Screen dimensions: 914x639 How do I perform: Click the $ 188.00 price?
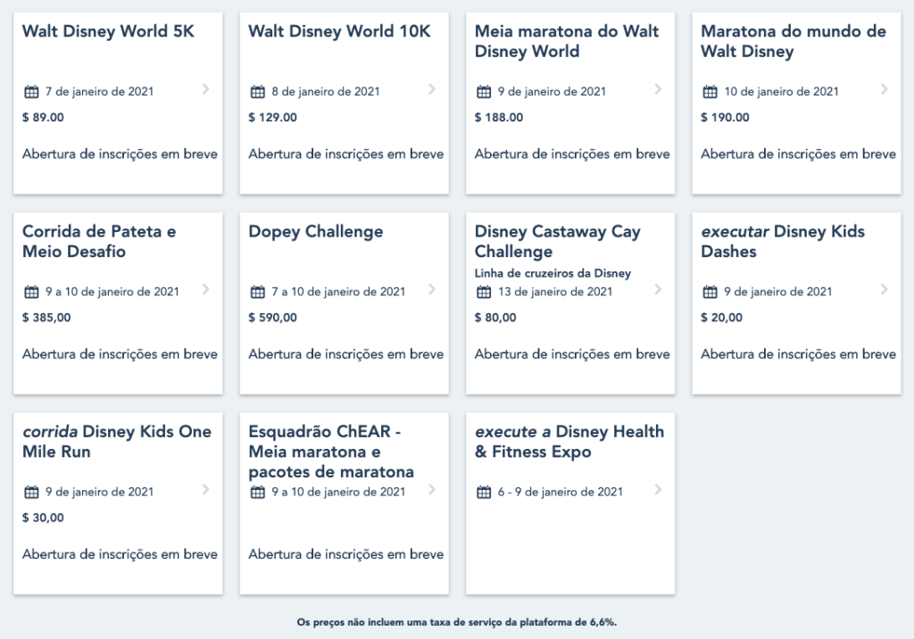(499, 117)
